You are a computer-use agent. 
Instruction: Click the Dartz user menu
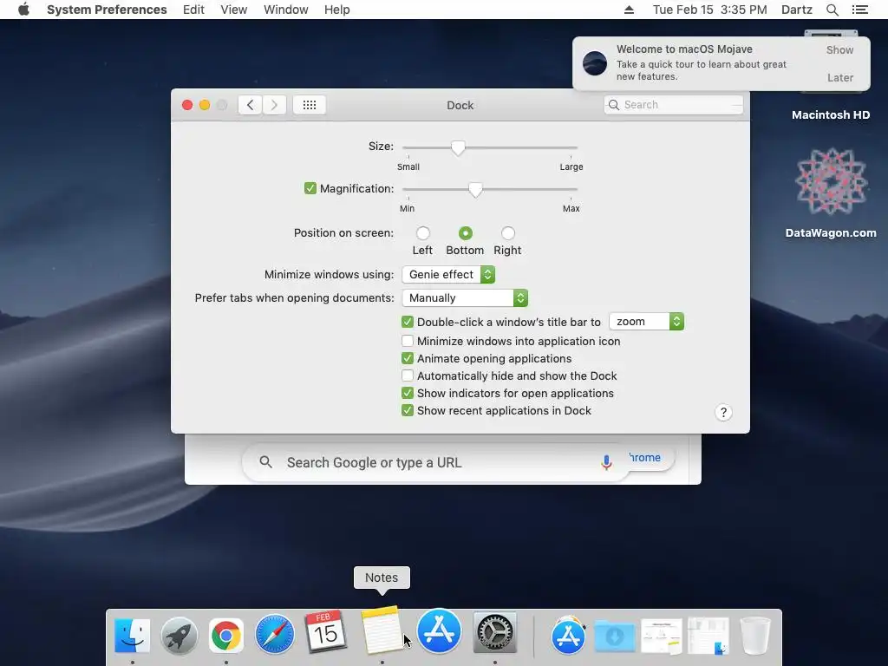click(x=797, y=10)
